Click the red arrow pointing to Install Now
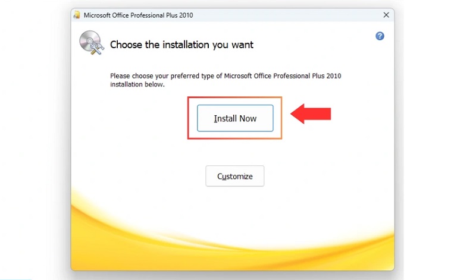The image size is (476, 280). tap(311, 114)
